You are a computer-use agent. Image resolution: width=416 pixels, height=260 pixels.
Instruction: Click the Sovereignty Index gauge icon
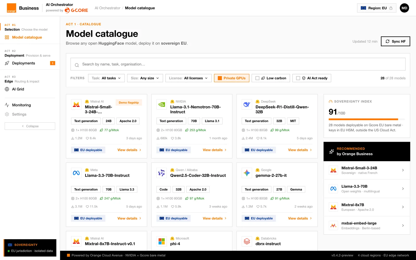[331, 102]
